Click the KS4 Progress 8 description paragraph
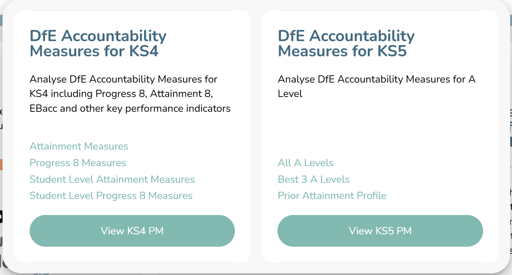 130,94
